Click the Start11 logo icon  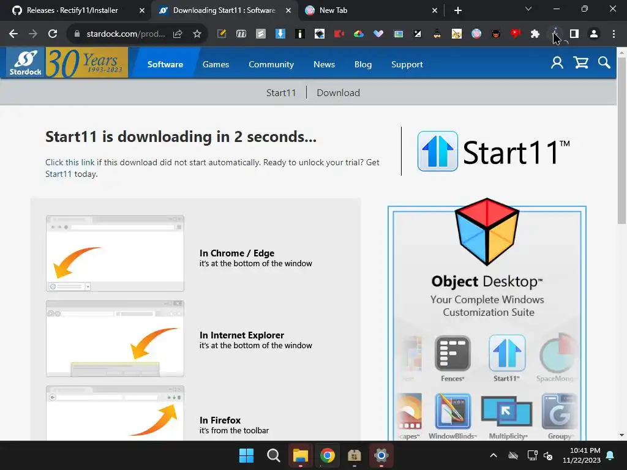tap(438, 152)
